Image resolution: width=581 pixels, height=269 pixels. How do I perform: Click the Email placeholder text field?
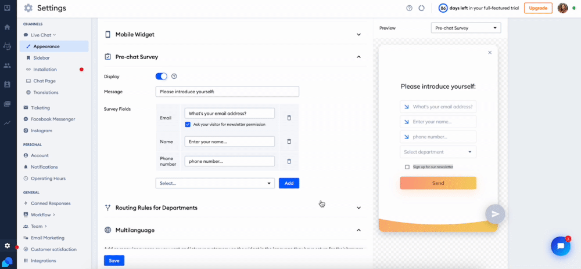point(229,114)
